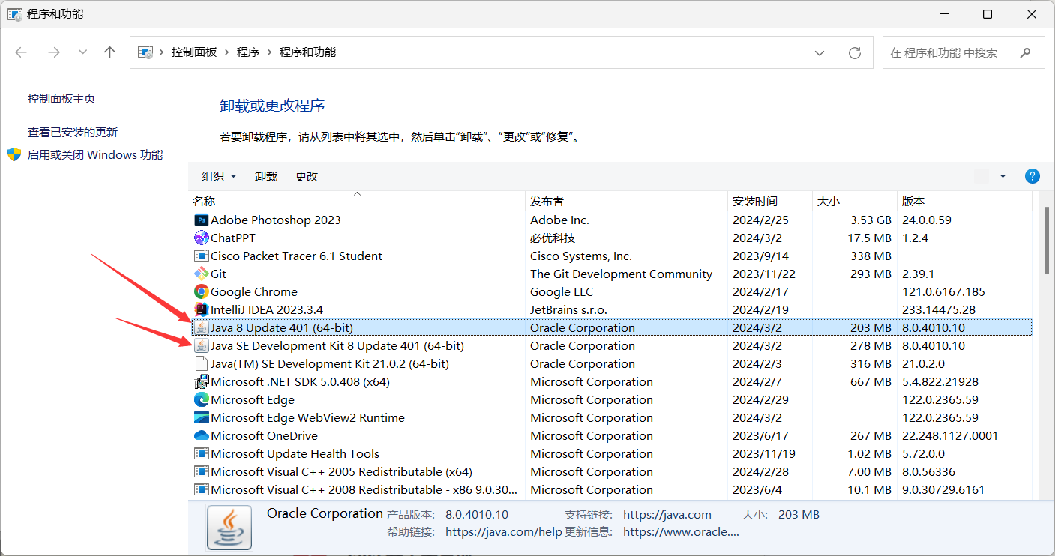Click the Microsoft OneDrive icon

pos(201,435)
